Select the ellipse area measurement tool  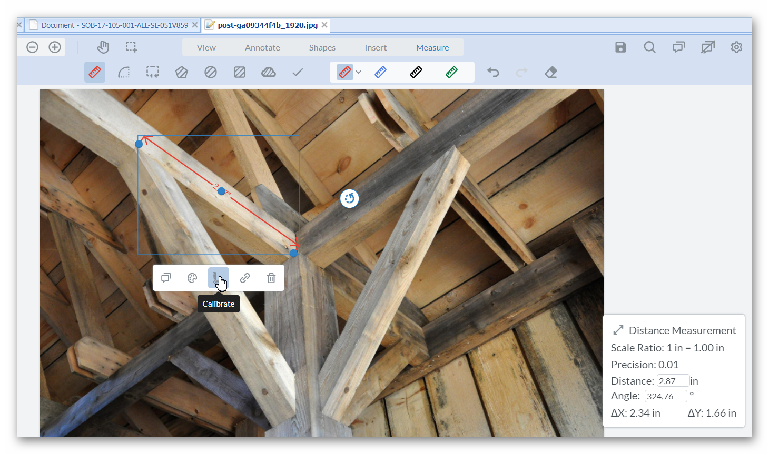click(x=211, y=73)
